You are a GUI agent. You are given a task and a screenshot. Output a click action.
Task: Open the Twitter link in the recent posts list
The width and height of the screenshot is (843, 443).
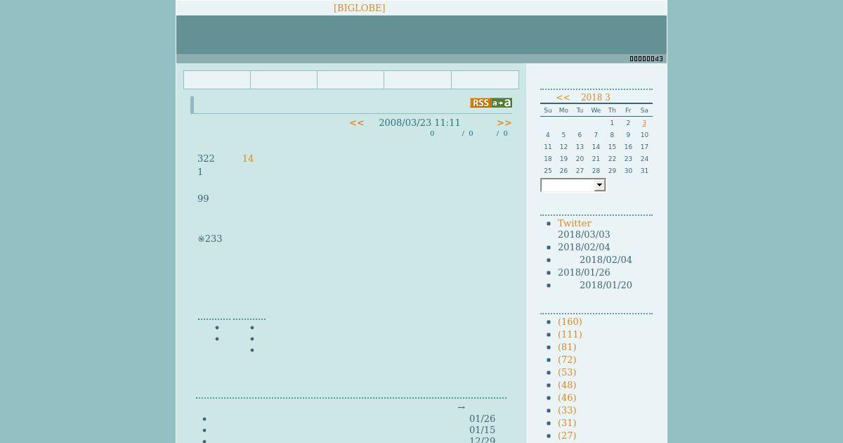click(575, 223)
